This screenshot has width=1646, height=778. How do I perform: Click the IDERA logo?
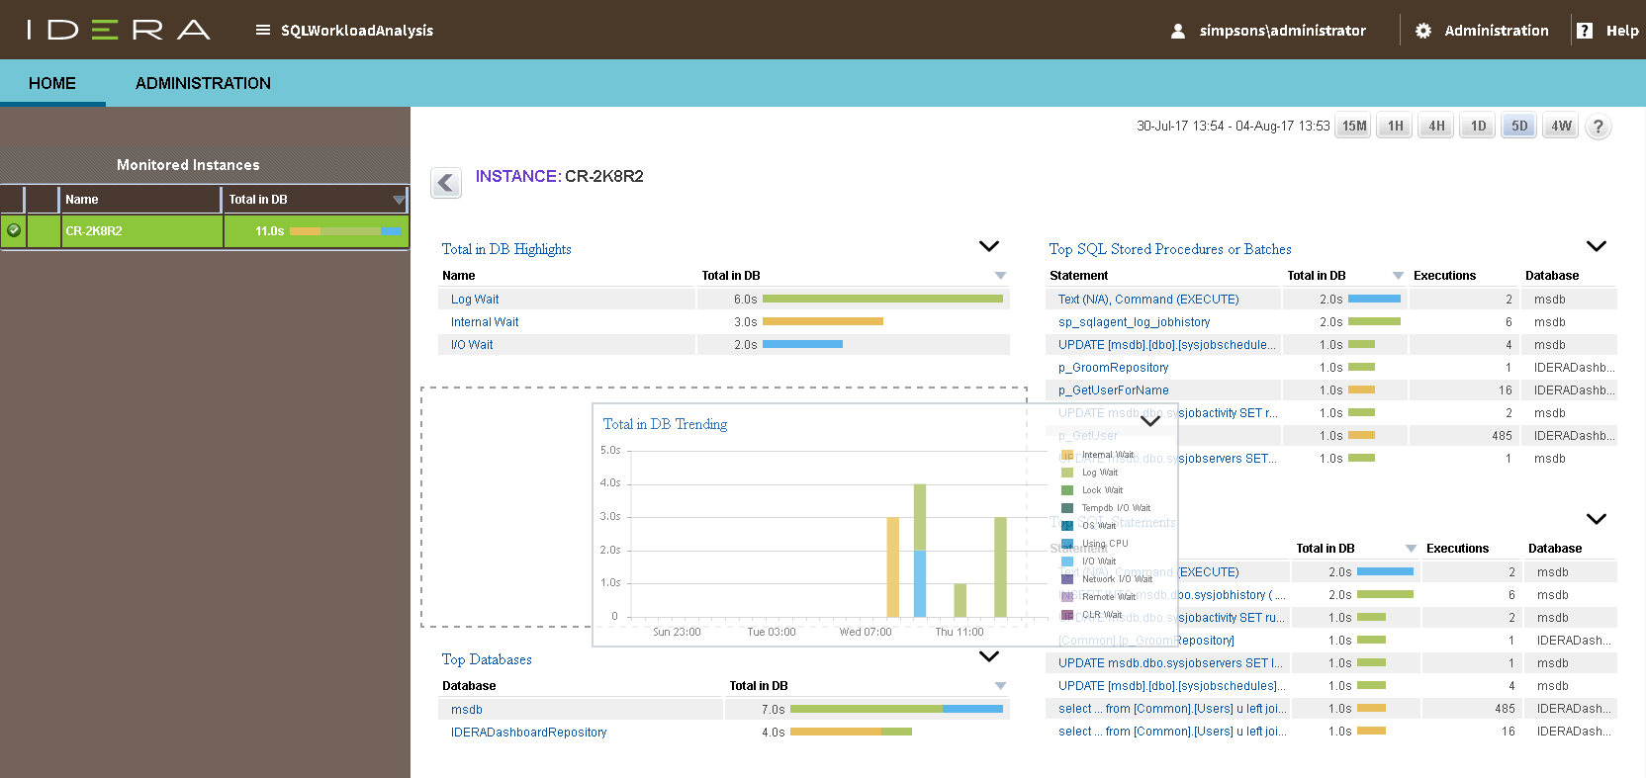119,30
